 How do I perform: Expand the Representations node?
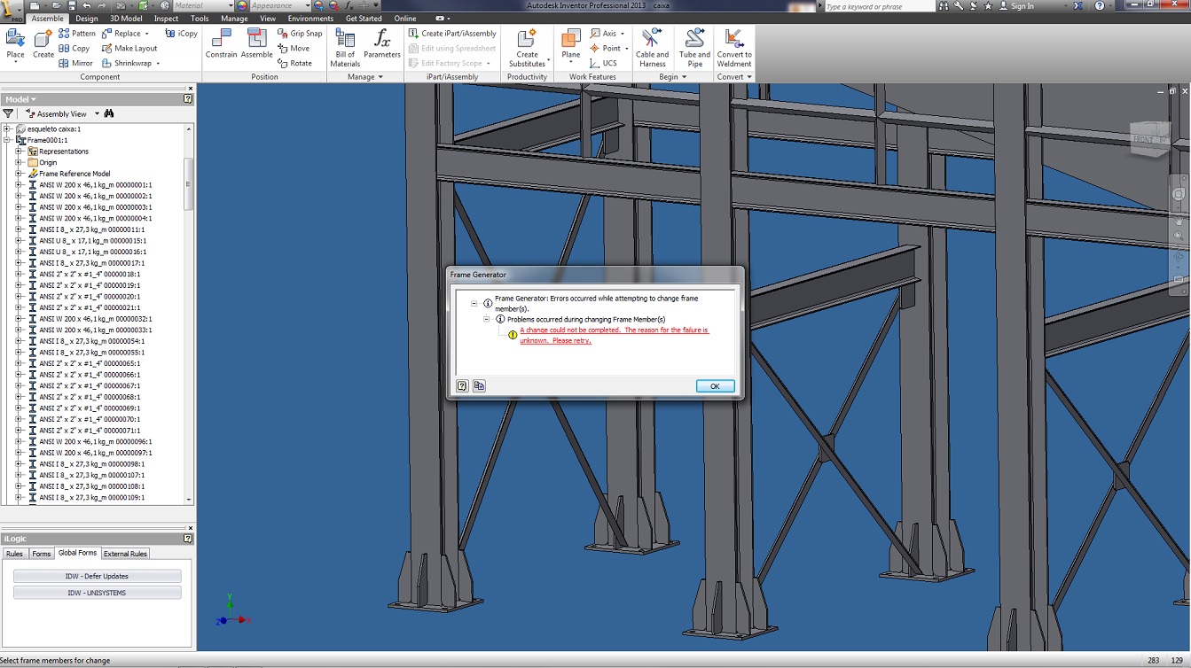point(19,151)
